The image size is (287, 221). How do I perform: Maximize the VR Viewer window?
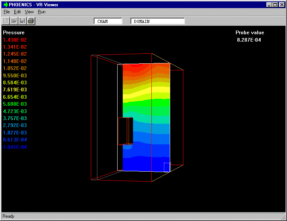pyautogui.click(x=275, y=5)
